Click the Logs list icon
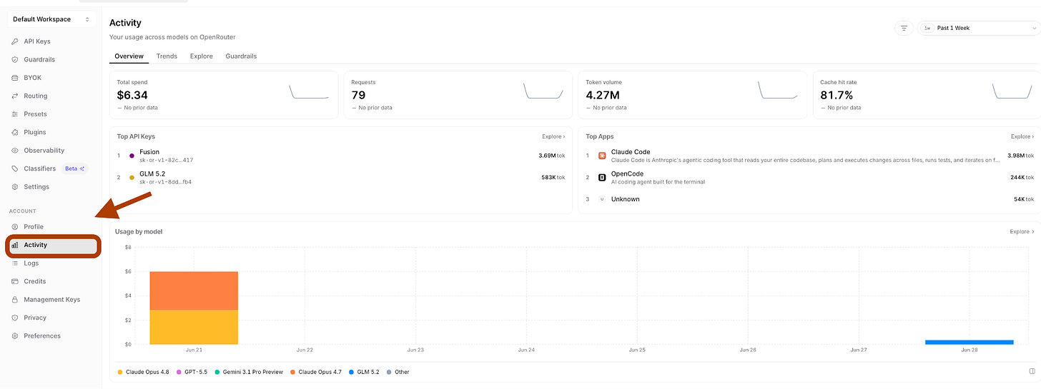The width and height of the screenshot is (1041, 389). click(x=16, y=263)
